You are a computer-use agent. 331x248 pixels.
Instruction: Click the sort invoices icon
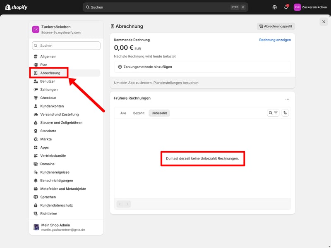[x=285, y=113]
